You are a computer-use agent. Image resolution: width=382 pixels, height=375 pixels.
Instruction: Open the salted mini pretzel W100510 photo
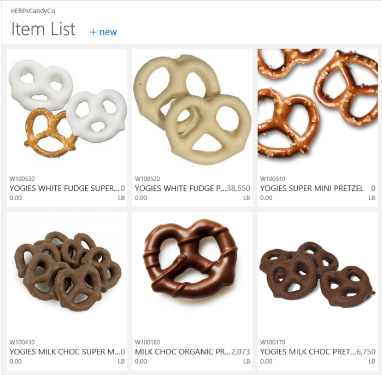click(318, 110)
